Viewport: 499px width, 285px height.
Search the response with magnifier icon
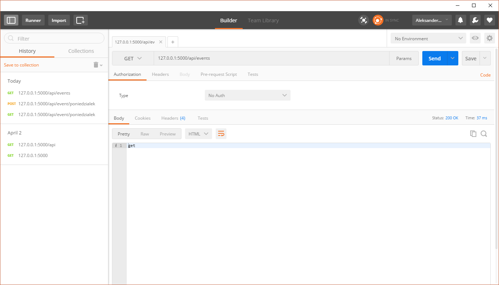click(484, 134)
